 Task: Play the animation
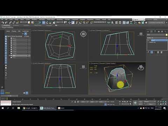click(x=125, y=102)
